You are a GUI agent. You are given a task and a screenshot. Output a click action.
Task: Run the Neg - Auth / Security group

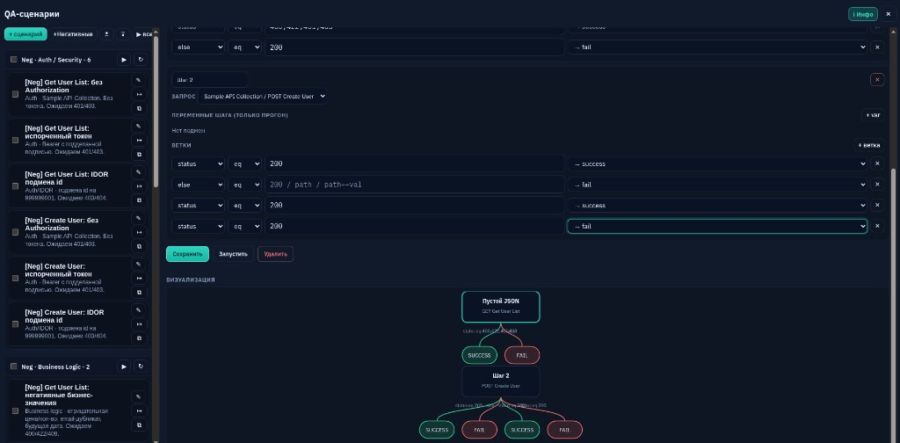coord(123,60)
